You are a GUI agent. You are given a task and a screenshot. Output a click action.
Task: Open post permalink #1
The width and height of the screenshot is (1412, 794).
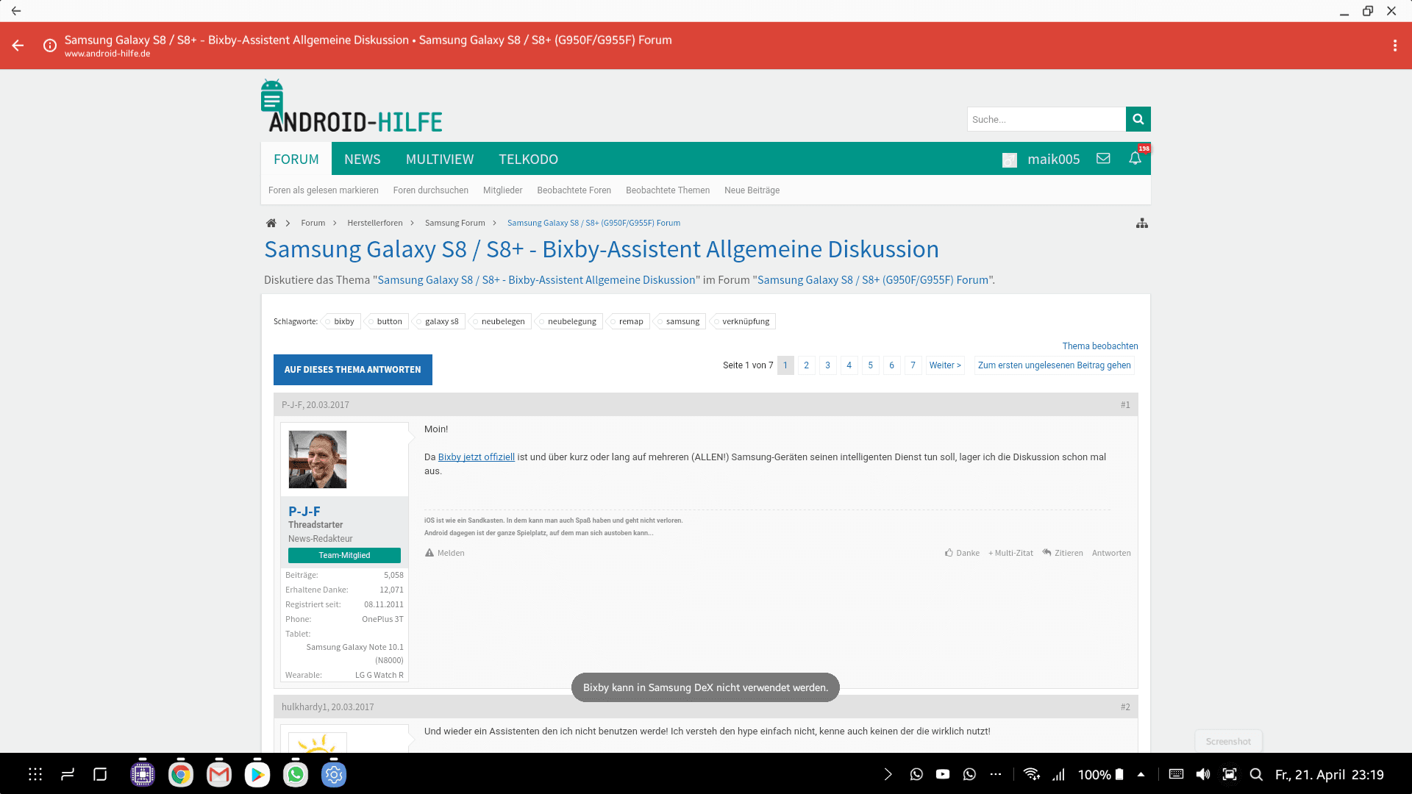pos(1125,405)
